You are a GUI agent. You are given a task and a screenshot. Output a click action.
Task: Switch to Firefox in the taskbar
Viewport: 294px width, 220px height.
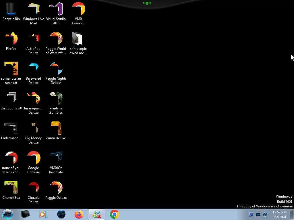[x=79, y=214]
